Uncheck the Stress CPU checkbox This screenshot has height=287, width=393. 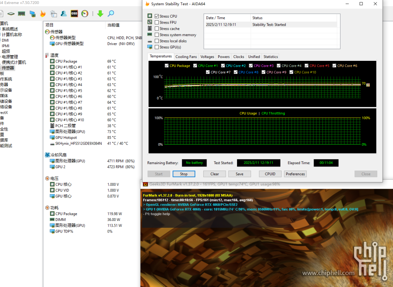157,16
